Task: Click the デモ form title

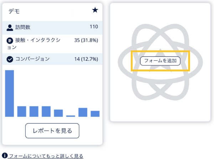Action: pos(14,11)
